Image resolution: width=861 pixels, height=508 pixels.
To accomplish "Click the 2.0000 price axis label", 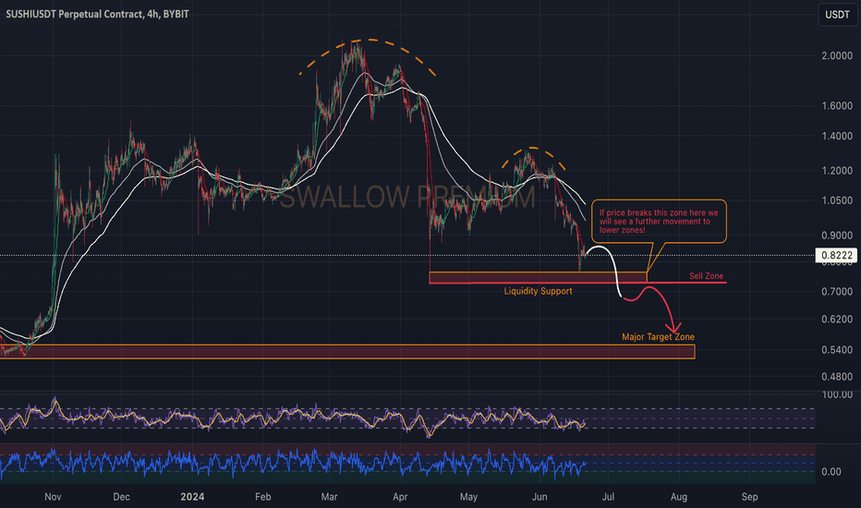I will pyautogui.click(x=837, y=56).
